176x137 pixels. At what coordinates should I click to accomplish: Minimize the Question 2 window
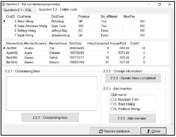[x=149, y=4]
